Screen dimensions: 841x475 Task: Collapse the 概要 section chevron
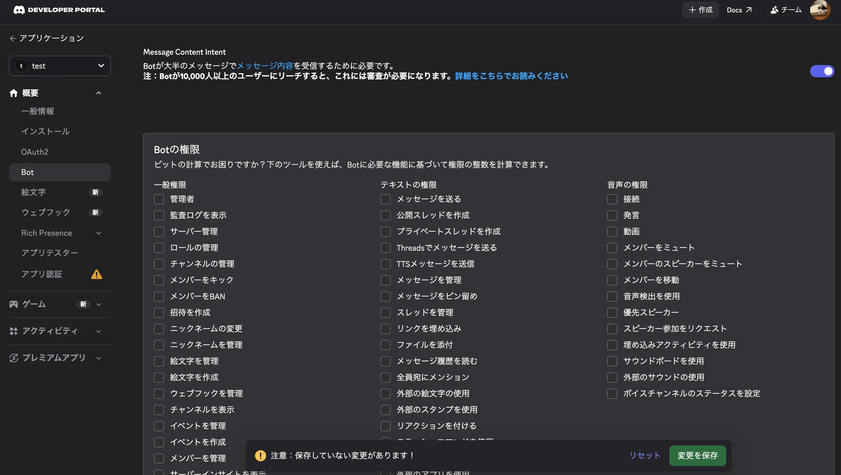coord(99,93)
